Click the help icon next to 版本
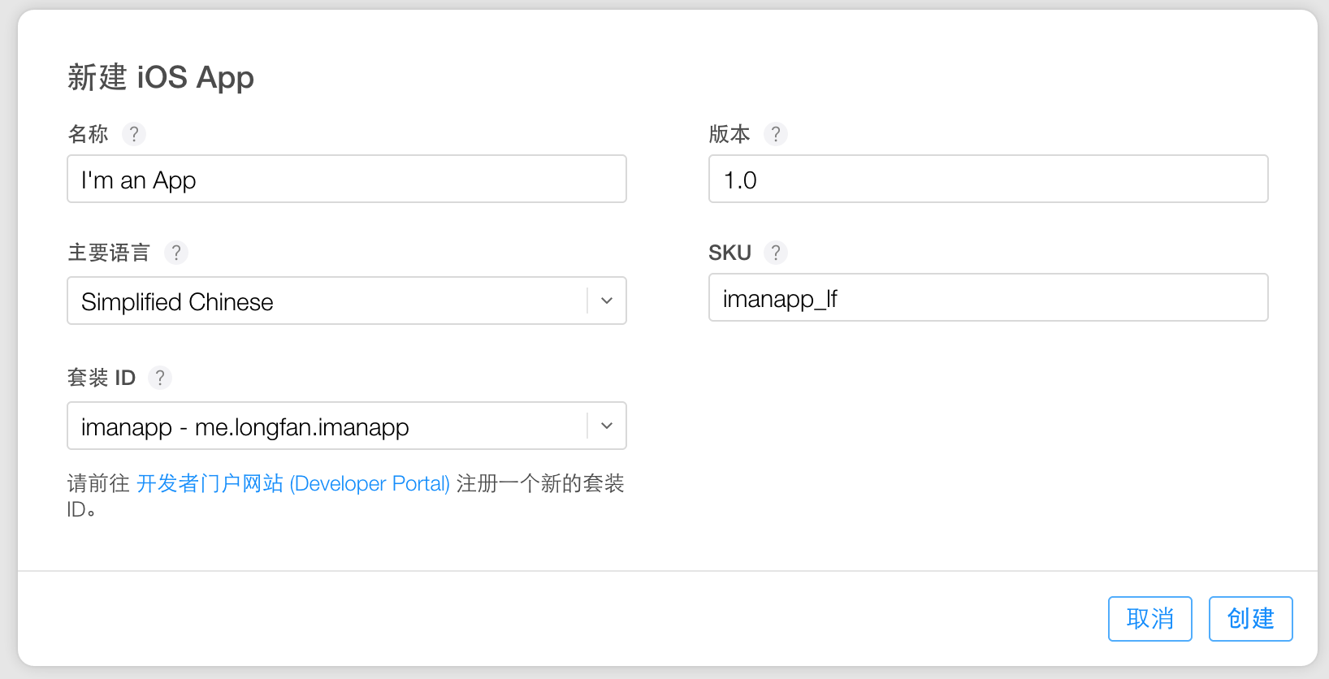Screen dimensions: 1329x679 [x=776, y=134]
